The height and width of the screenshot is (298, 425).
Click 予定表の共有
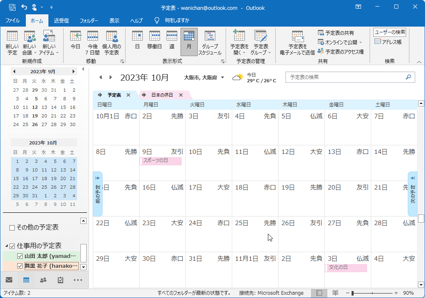pos(336,33)
